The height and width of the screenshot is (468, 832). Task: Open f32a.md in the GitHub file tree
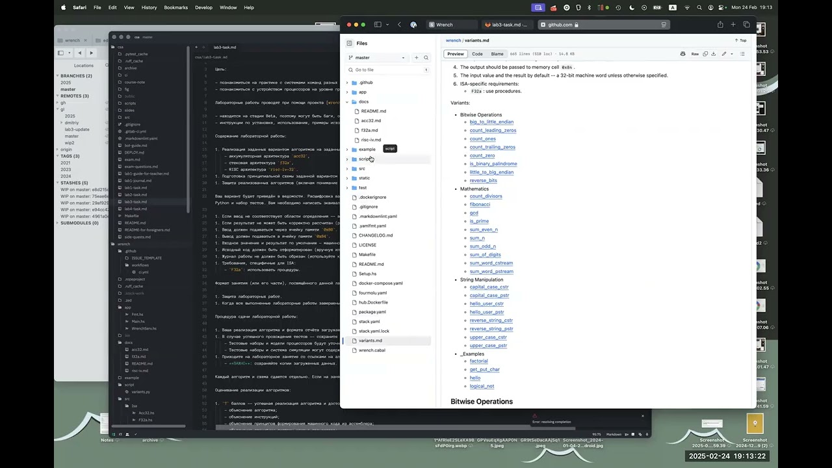pos(369,130)
